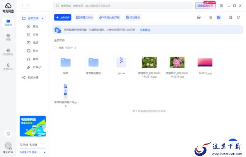Go back with the left arrow
This screenshot has height=157, width=246.
pos(23,6)
